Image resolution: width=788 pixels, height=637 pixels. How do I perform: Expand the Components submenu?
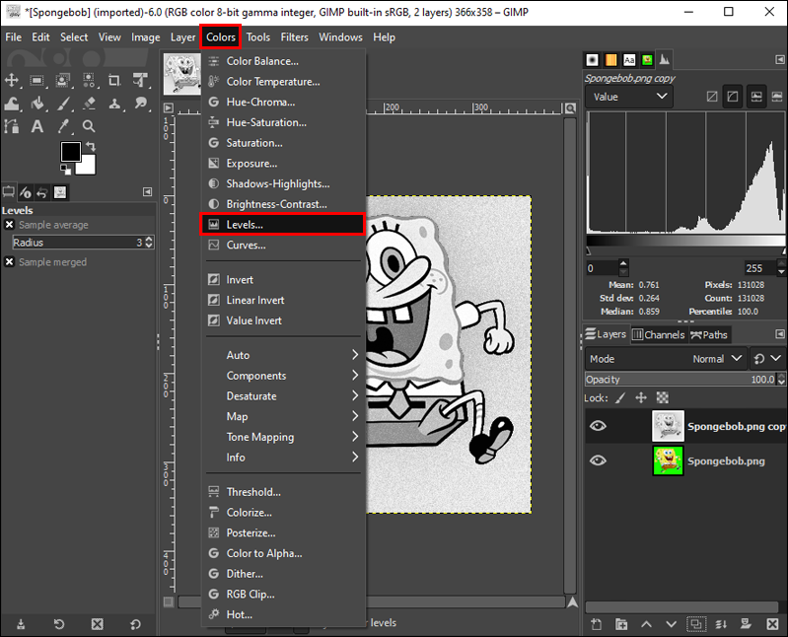point(283,376)
